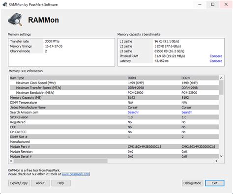Click part number CMK16GX4M2D3000C16
Image resolution: width=233 pixels, height=194 pixels.
(199, 147)
